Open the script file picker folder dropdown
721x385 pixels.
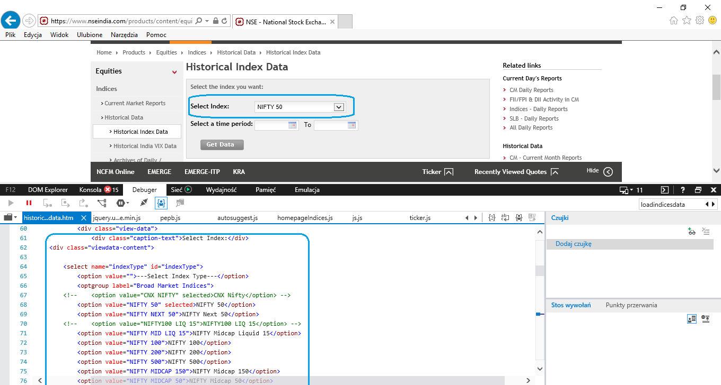(11, 218)
